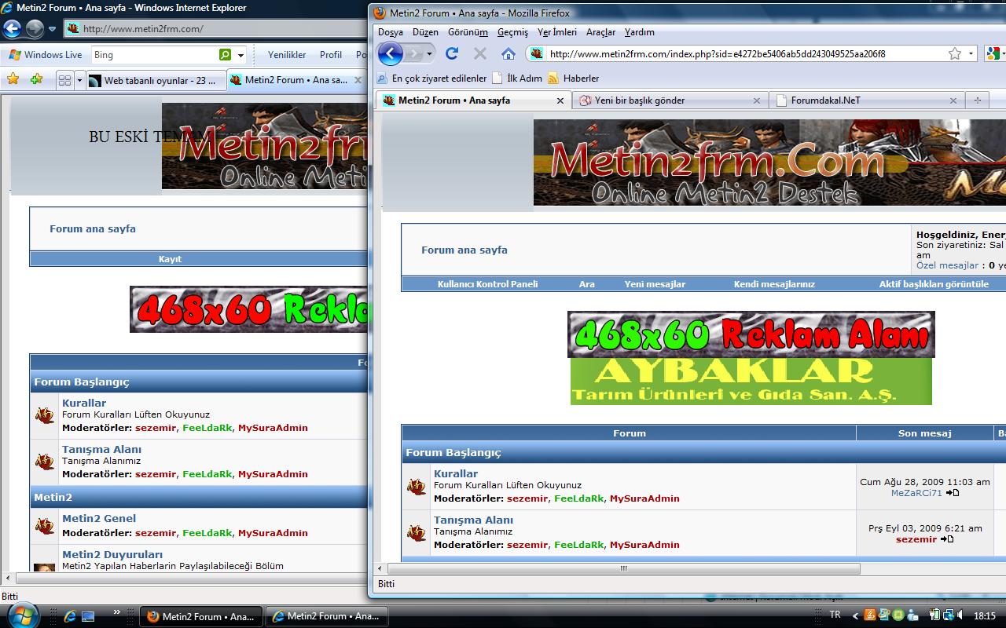Open the Bing search options dropdown arrow
The width and height of the screenshot is (1006, 628).
click(x=240, y=55)
